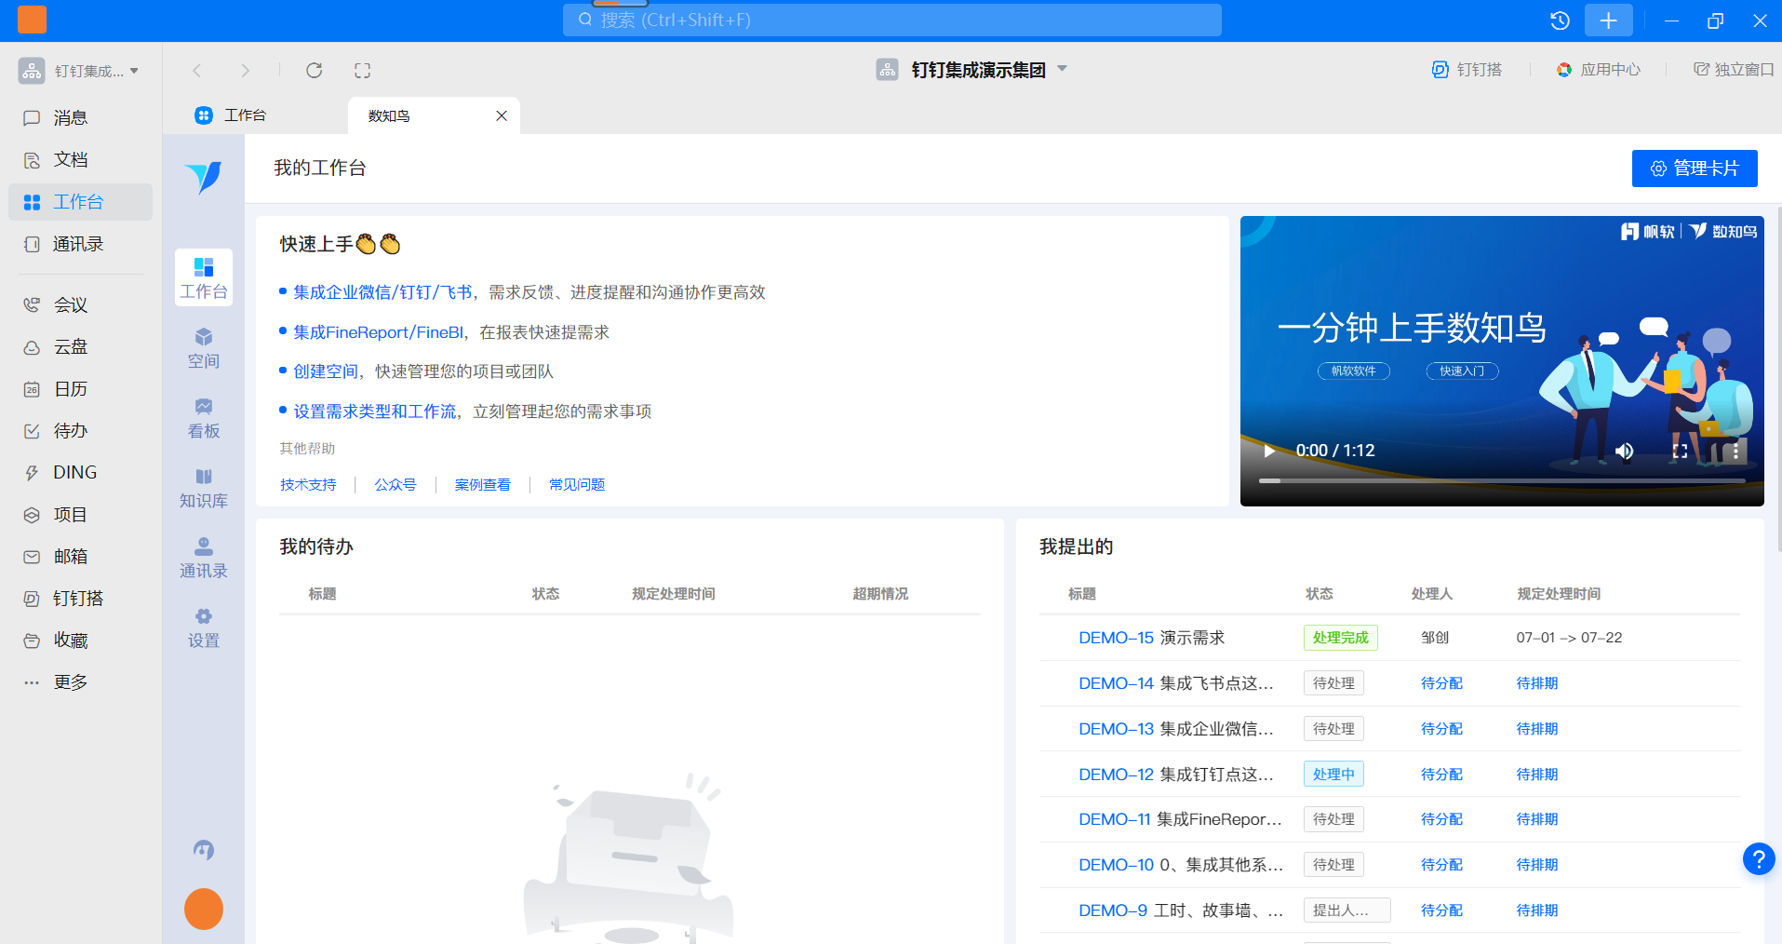
Task: Mute the video volume
Action: (x=1625, y=451)
